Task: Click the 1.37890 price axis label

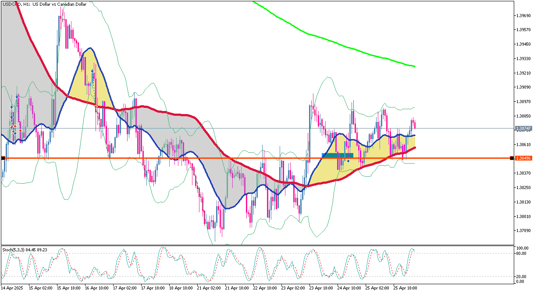Action: tap(524, 231)
